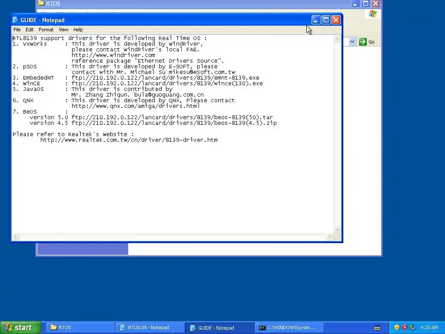Viewport: 445px width, 334px height.
Task: Click the vertical scrollbar up arrow in Notepad
Action: click(x=337, y=39)
